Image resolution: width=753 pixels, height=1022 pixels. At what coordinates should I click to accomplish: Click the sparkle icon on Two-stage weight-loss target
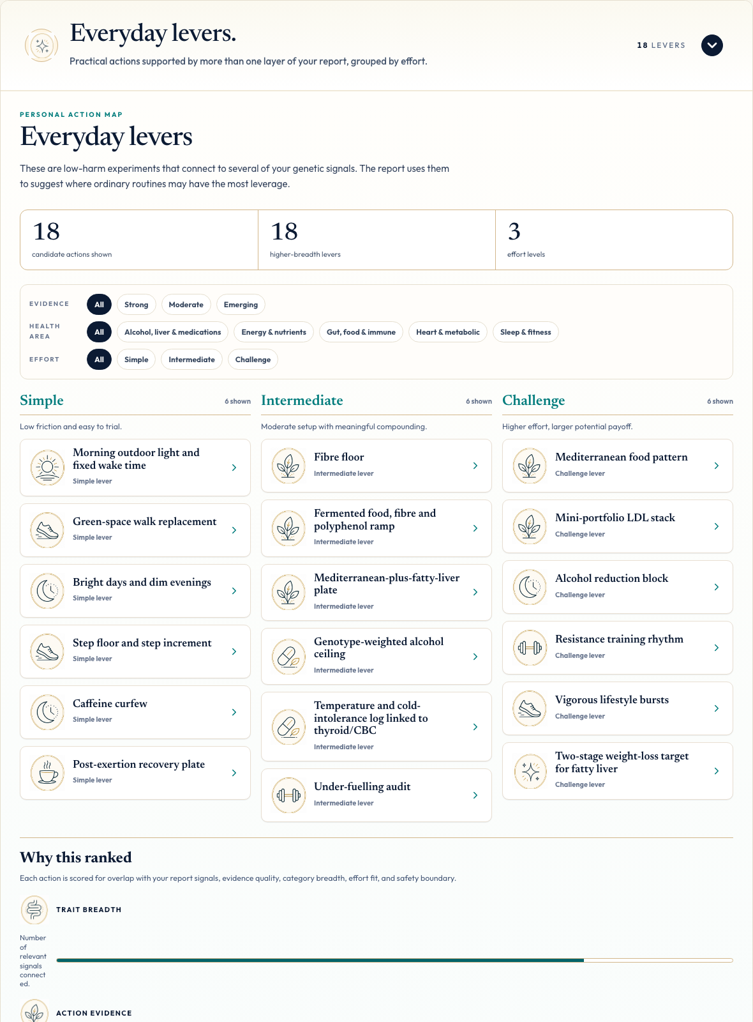[530, 771]
